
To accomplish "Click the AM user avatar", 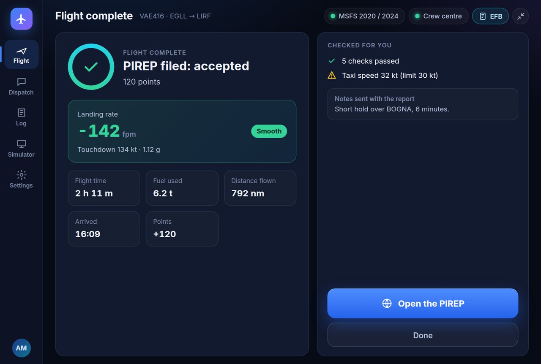I will pos(21,348).
